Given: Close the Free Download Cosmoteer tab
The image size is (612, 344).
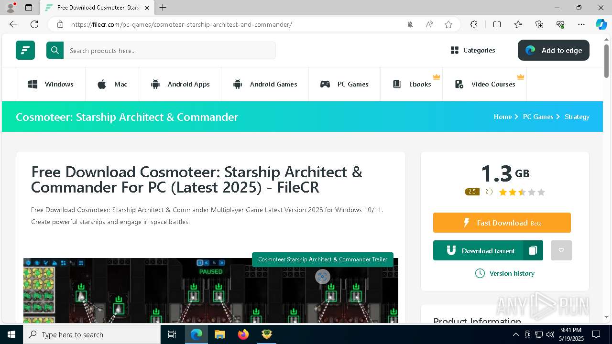Looking at the screenshot, I should pos(147,8).
